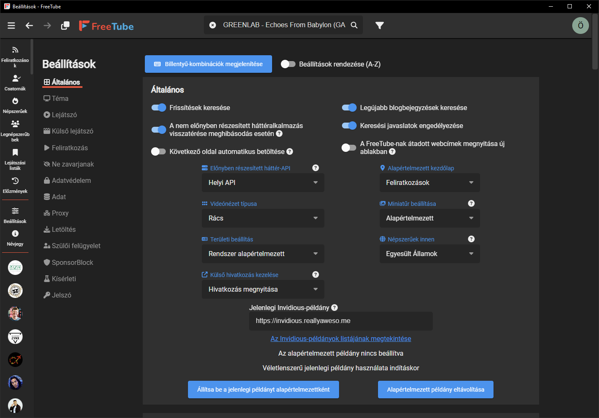The width and height of the screenshot is (599, 418).
Task: Show help for Miniatűr beállítása
Action: (471, 203)
